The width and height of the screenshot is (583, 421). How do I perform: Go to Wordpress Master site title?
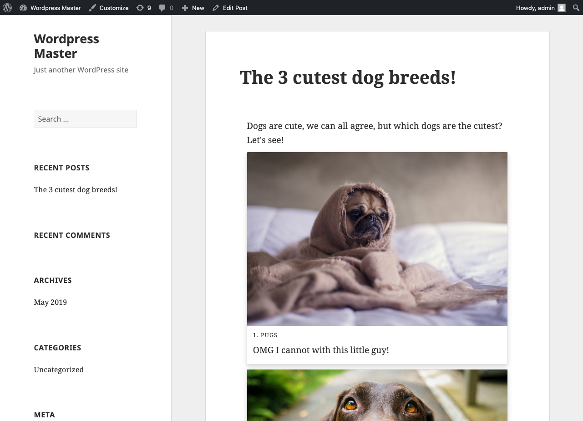tap(66, 46)
